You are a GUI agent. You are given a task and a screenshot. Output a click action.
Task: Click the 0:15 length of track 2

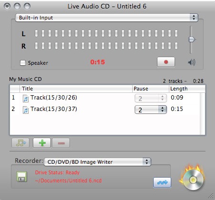point(177,109)
